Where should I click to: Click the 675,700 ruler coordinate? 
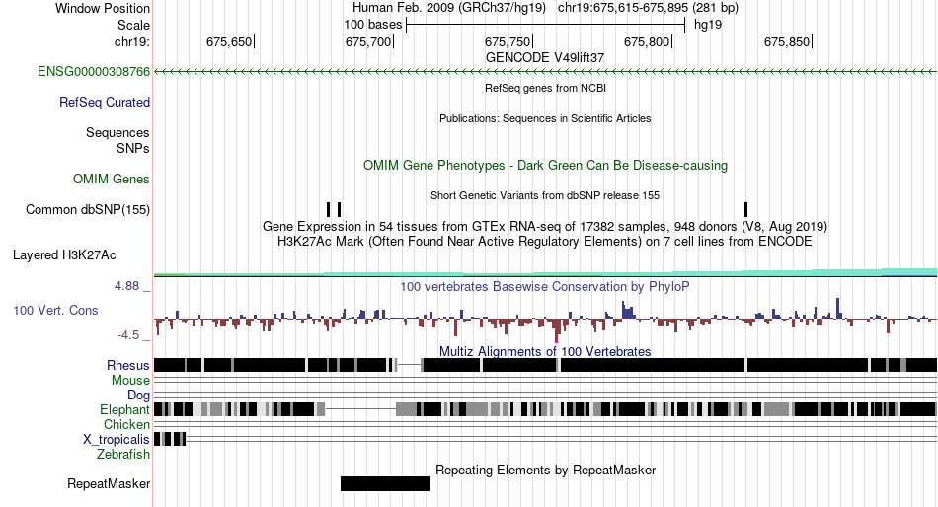point(368,41)
